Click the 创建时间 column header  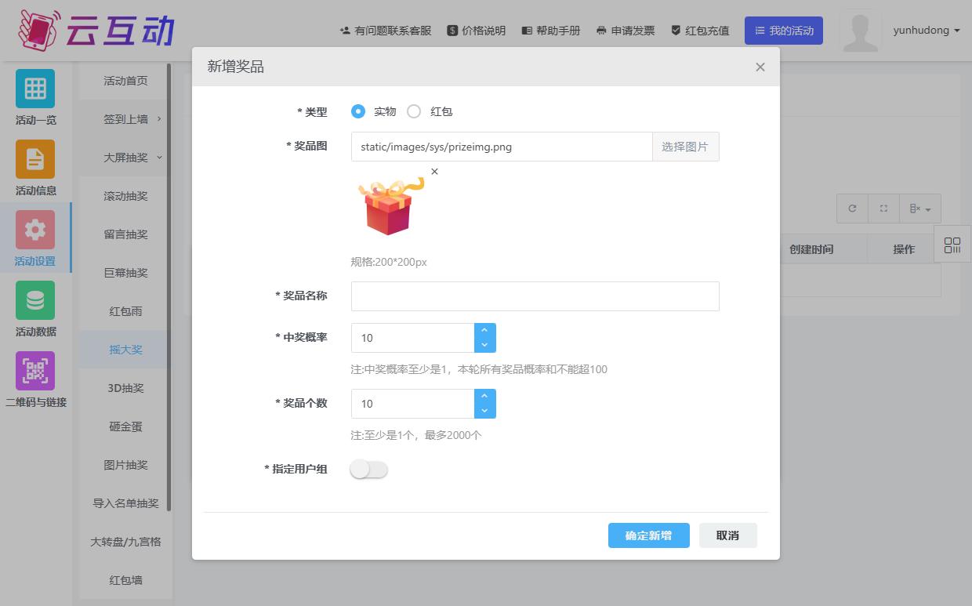pyautogui.click(x=811, y=249)
